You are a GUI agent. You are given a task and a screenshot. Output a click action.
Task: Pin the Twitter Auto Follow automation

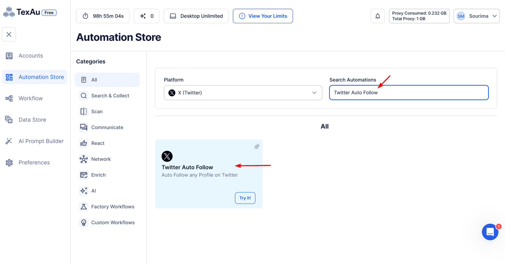(x=257, y=147)
